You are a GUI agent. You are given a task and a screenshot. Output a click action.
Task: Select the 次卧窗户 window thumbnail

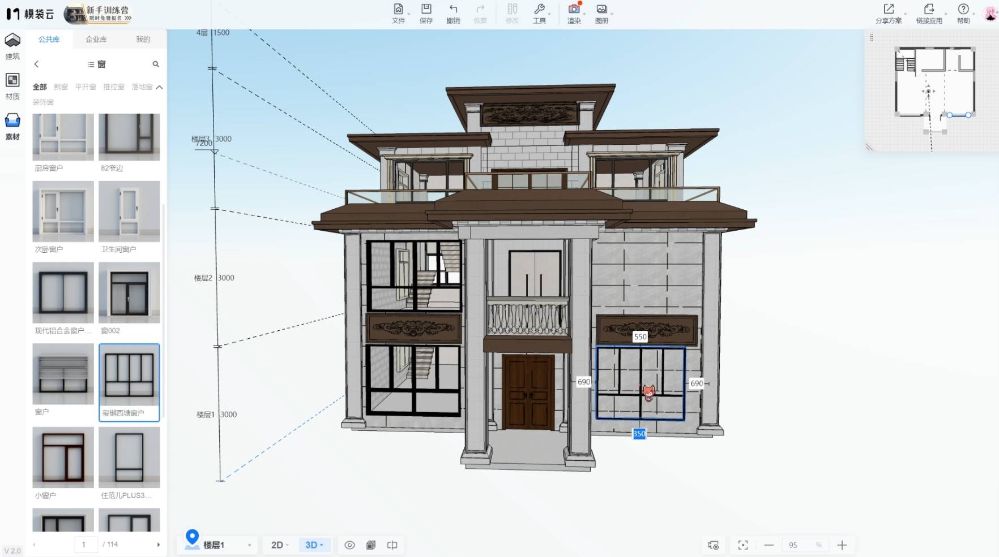pos(63,211)
